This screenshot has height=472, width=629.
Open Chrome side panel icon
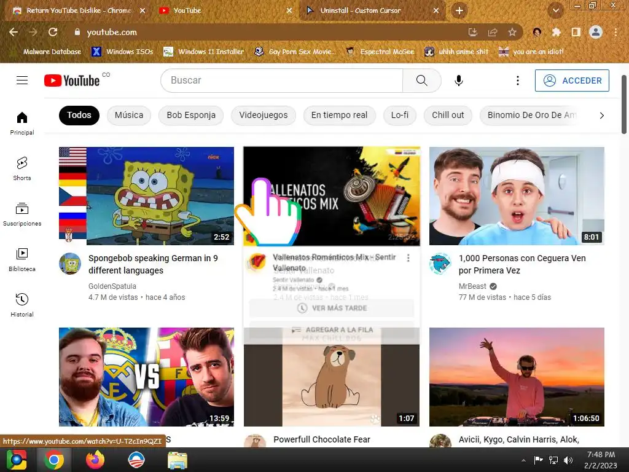(x=576, y=32)
